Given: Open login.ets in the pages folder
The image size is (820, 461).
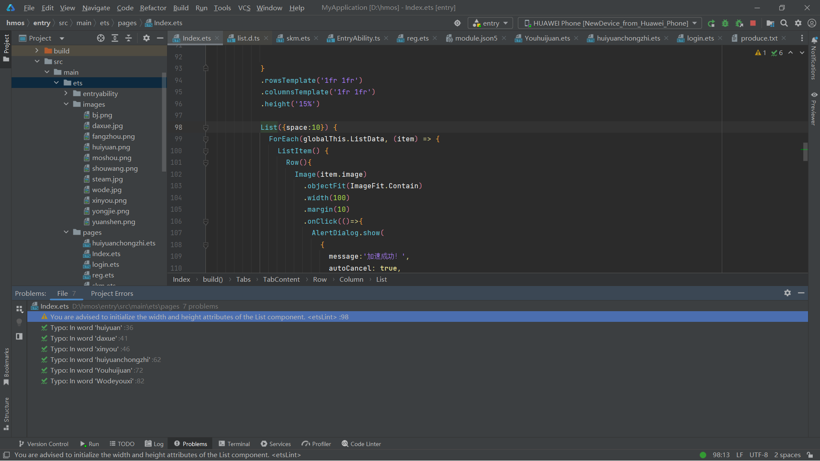Looking at the screenshot, I should [105, 264].
